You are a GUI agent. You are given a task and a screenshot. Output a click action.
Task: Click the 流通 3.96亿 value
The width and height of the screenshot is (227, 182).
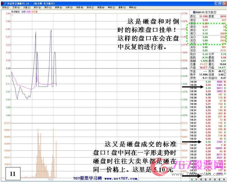pyautogui.click(x=222, y=74)
